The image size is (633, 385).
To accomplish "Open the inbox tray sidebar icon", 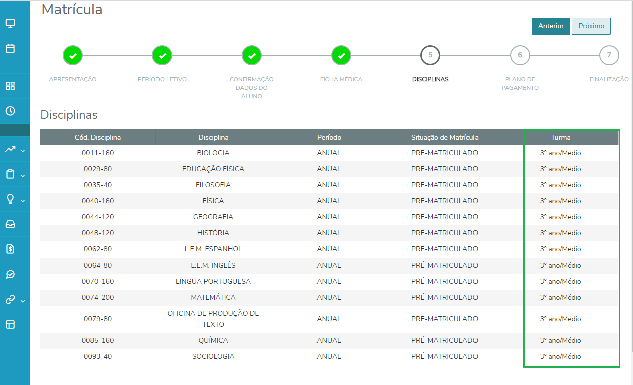I will coord(10,224).
